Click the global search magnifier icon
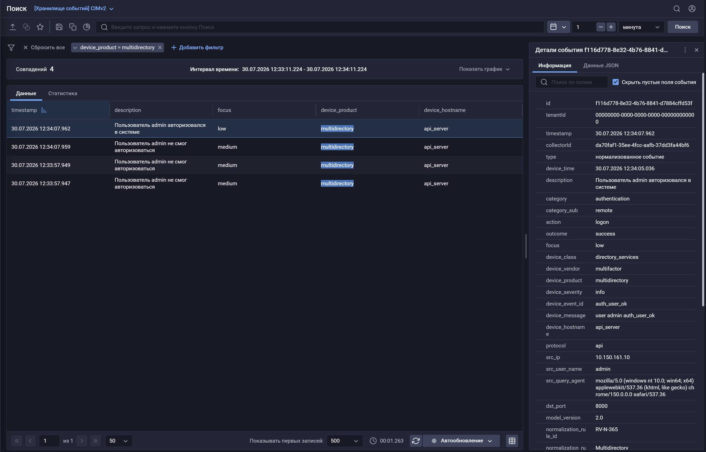The width and height of the screenshot is (706, 452). click(677, 9)
